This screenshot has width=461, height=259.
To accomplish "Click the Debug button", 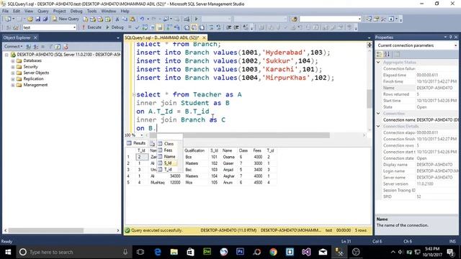I will tap(115, 27).
